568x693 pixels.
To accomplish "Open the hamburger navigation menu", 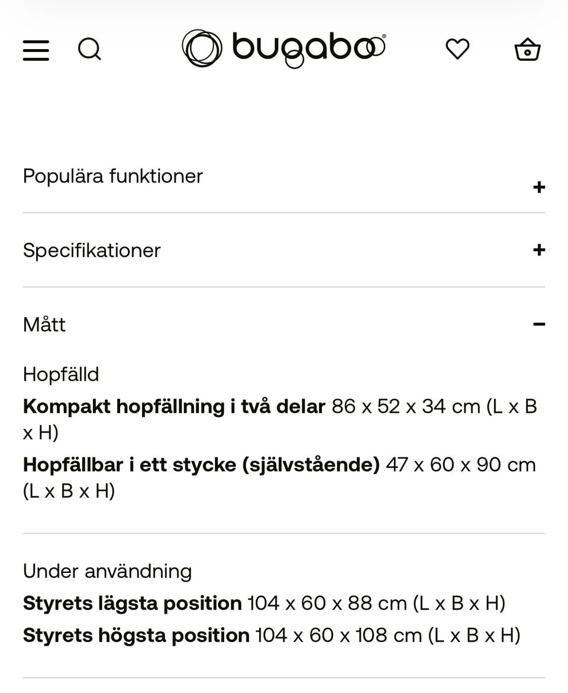I will (x=36, y=50).
